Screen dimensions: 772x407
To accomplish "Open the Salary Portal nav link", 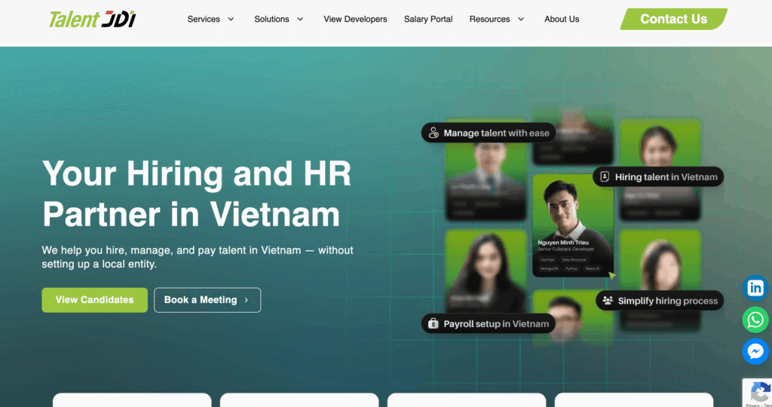I will pyautogui.click(x=428, y=19).
